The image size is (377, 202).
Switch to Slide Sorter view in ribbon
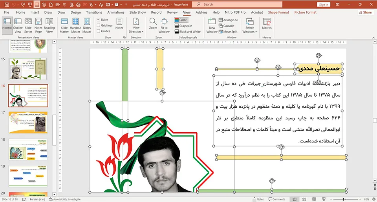(28, 25)
